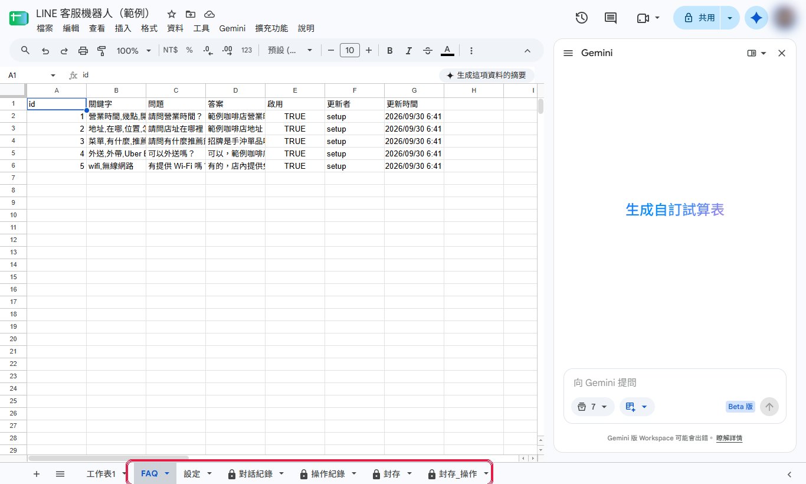Format as percent
This screenshot has width=806, height=484.
point(189,50)
